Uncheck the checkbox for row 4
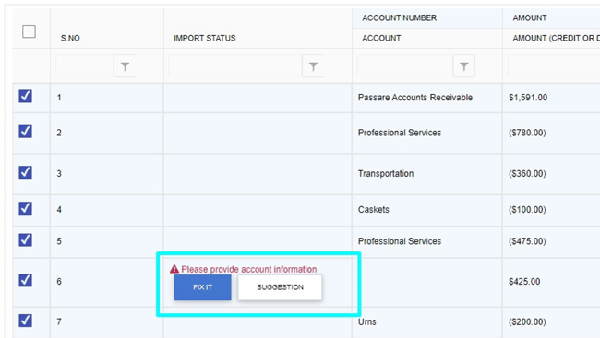 click(25, 208)
